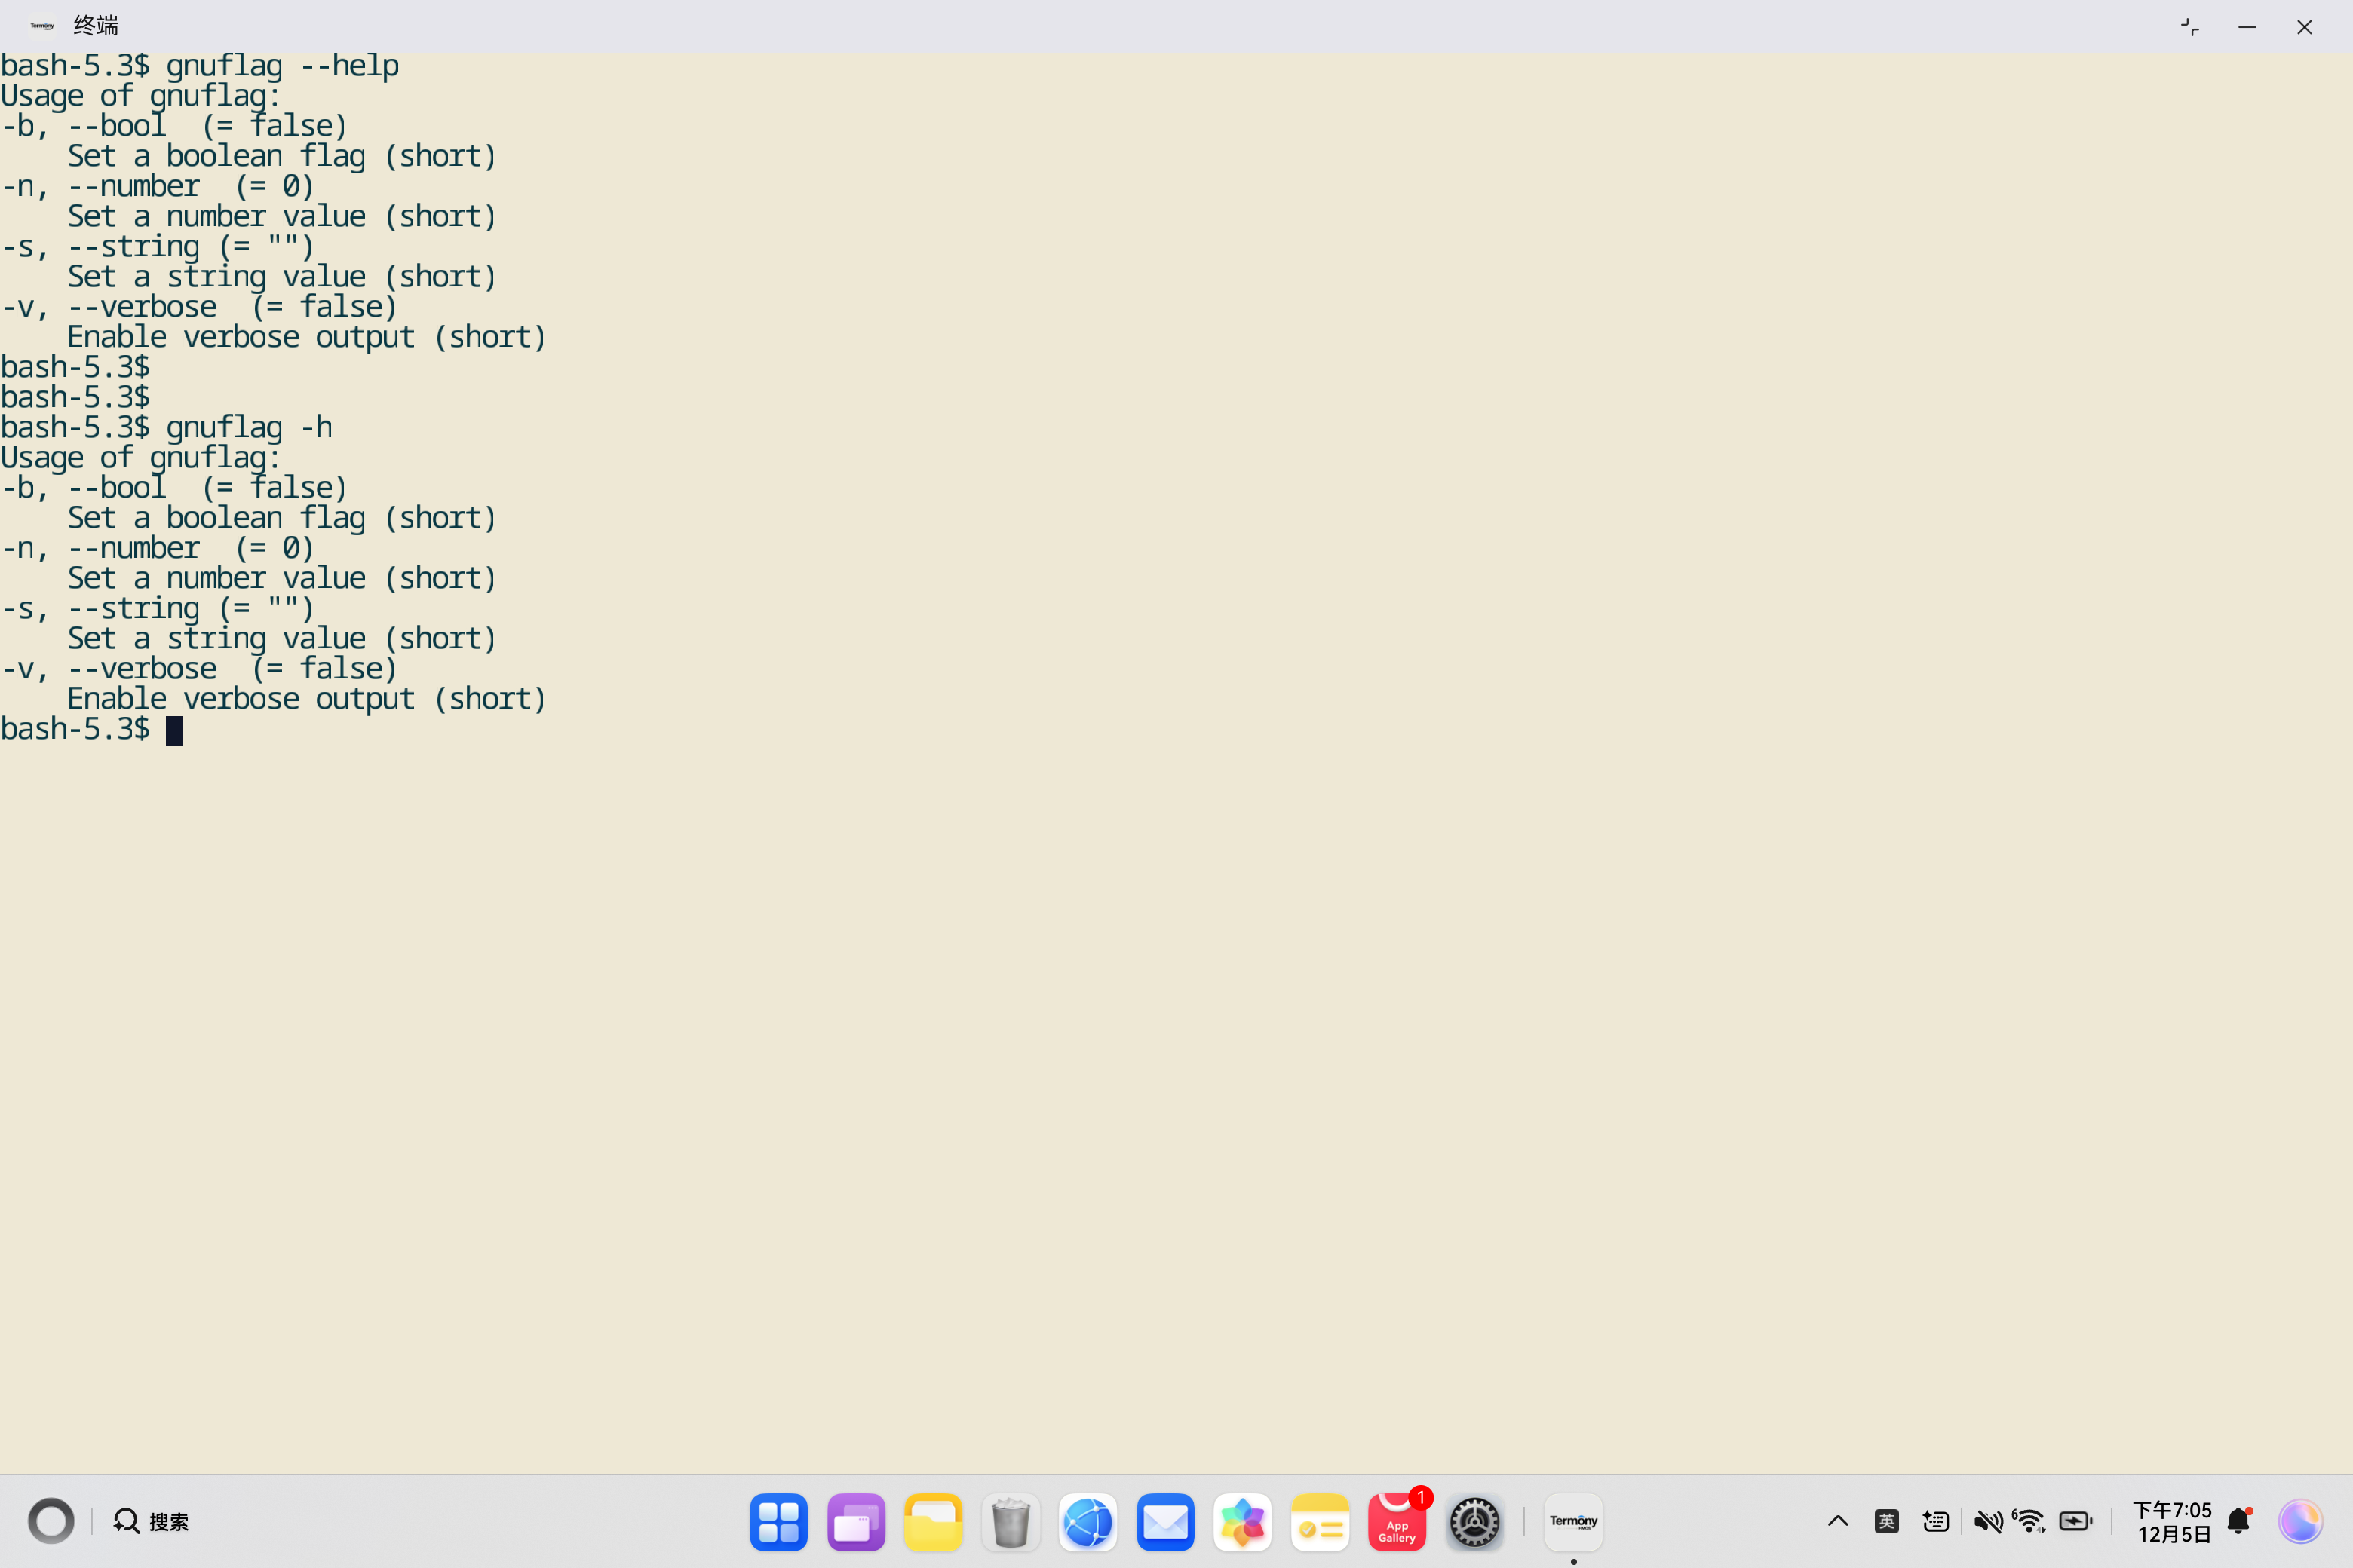Expand the hidden system tray chevron

click(x=1838, y=1521)
